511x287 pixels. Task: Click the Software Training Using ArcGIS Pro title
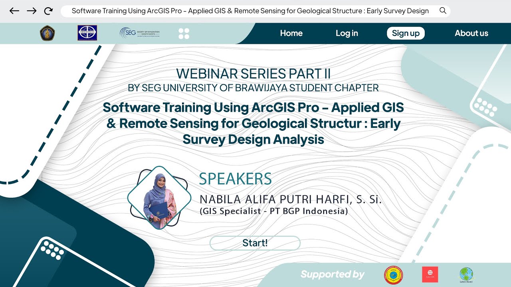click(253, 123)
